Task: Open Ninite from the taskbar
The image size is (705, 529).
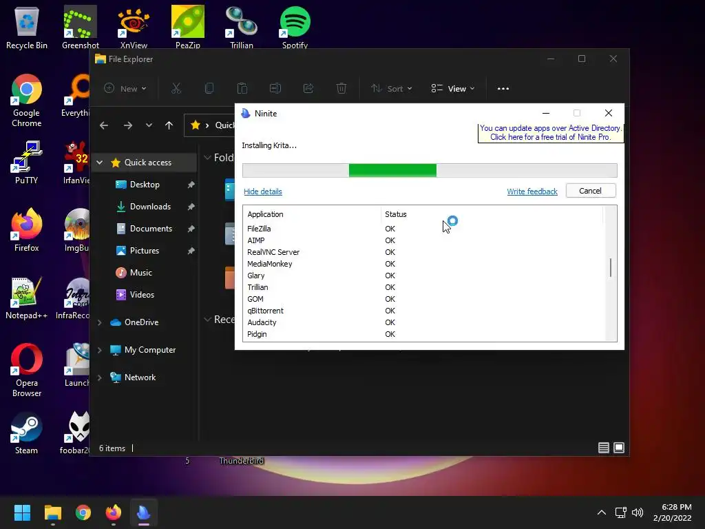Action: tap(144, 512)
